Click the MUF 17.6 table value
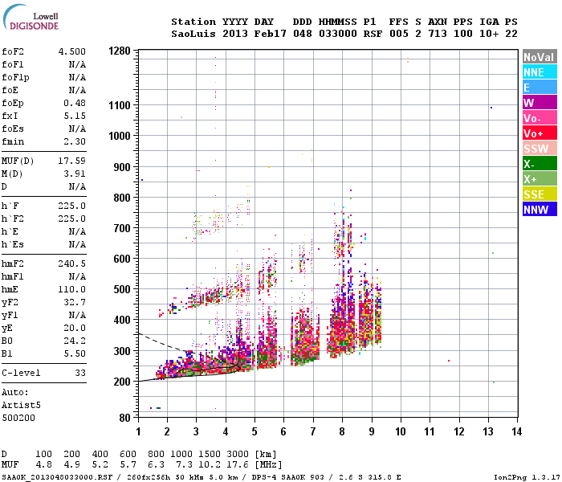 (238, 464)
